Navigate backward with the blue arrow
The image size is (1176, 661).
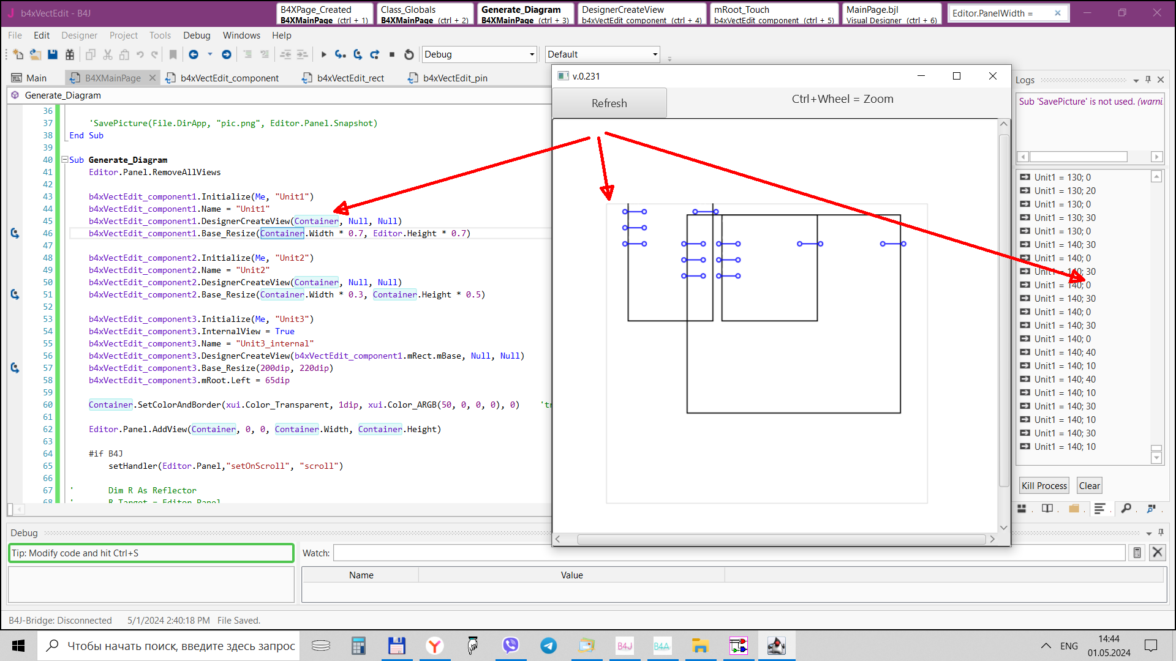[194, 54]
